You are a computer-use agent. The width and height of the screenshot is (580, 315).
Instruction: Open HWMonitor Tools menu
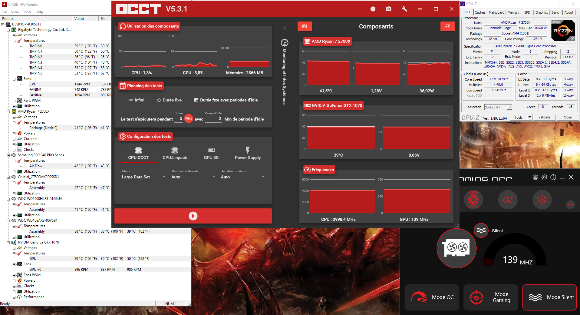click(x=27, y=12)
